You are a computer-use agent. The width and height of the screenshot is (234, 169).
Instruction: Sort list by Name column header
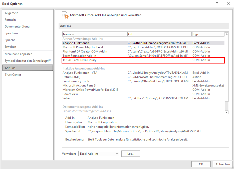pyautogui.click(x=95, y=34)
